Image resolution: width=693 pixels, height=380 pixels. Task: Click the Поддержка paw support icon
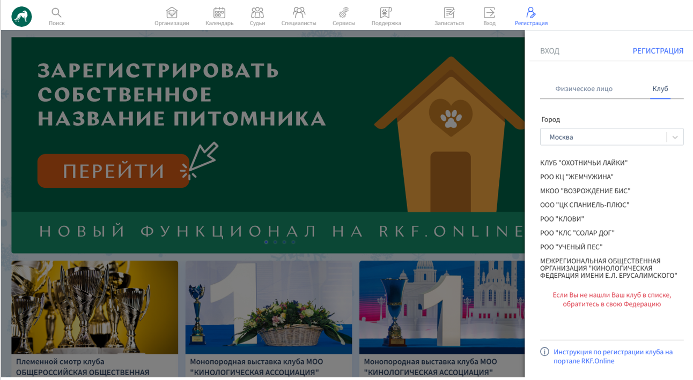pos(386,13)
